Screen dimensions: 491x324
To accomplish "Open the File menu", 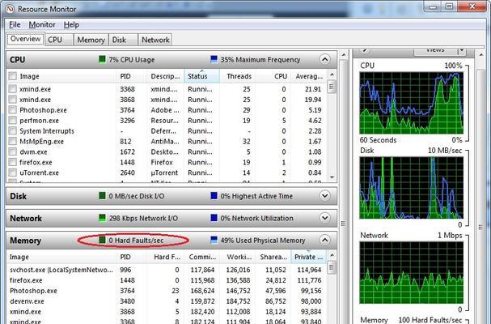I will click(15, 25).
